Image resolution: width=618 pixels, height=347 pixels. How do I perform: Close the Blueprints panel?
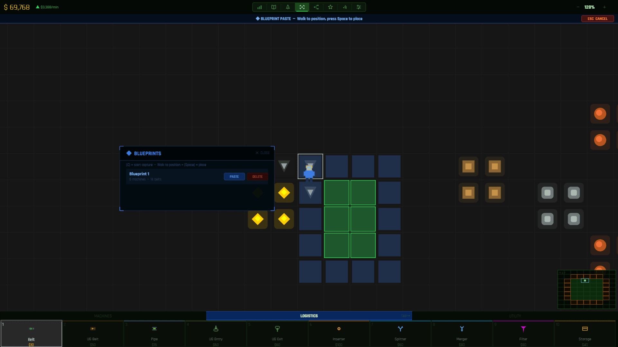[263, 153]
